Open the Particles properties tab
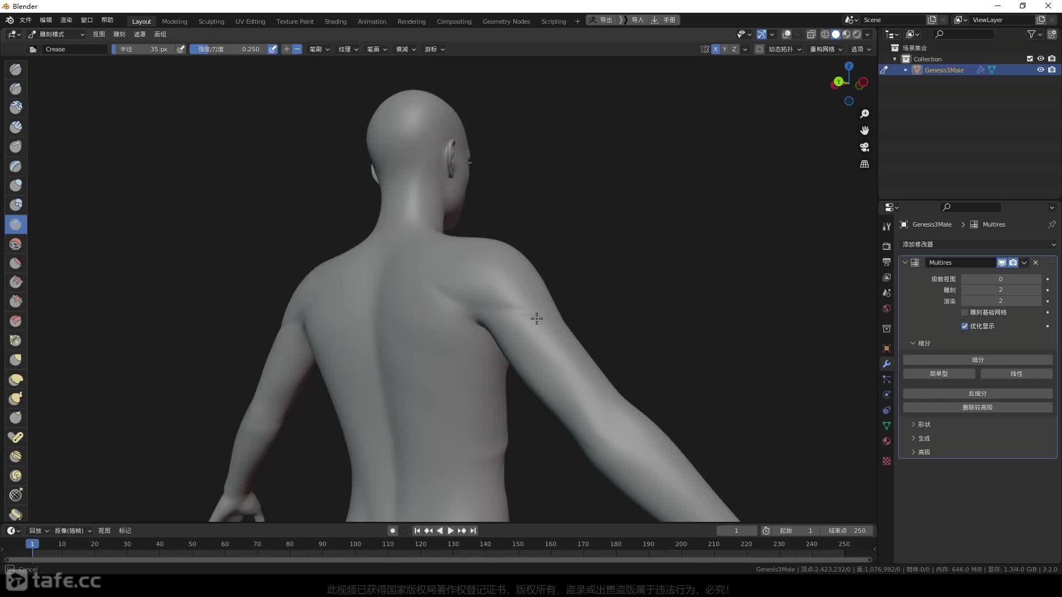The height and width of the screenshot is (597, 1062). pyautogui.click(x=887, y=379)
